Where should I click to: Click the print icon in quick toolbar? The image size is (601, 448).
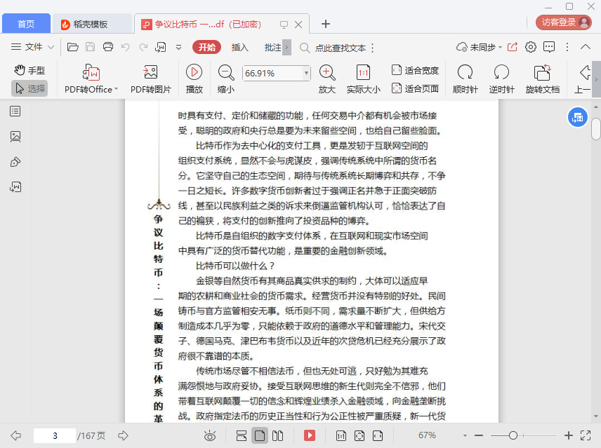[x=107, y=47]
